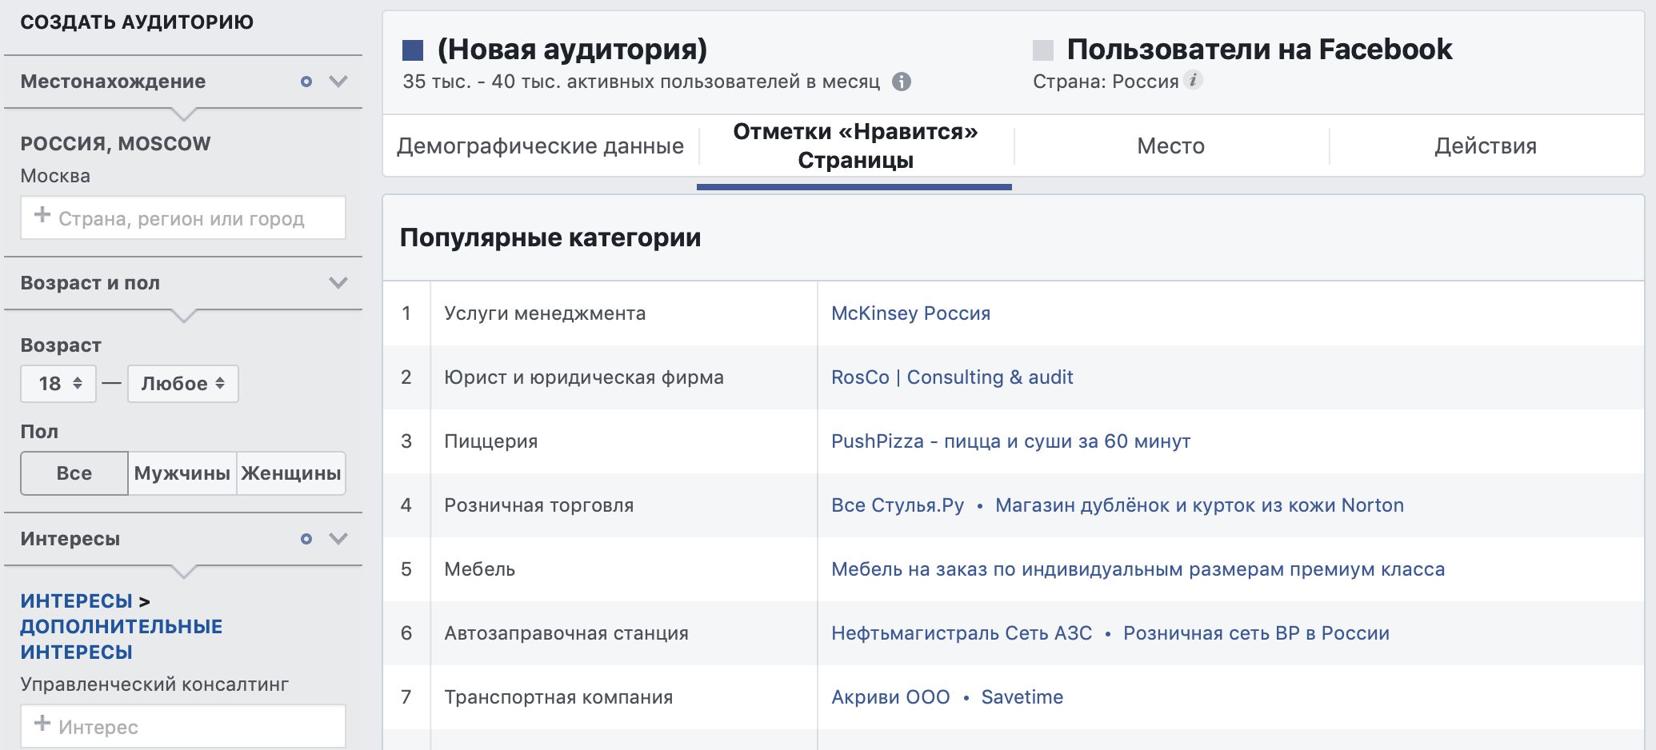
Task: Collapse the Местонахождение section chevron
Action: [338, 82]
